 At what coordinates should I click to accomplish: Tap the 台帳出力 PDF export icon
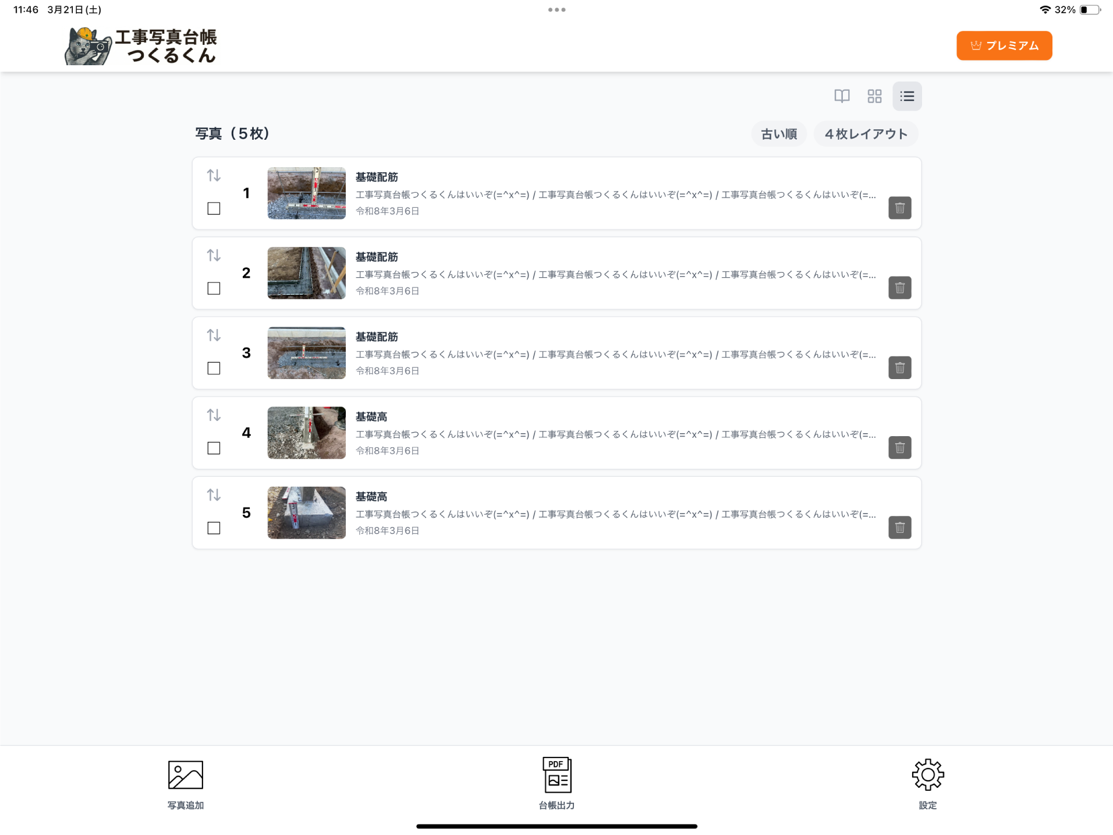point(556,774)
